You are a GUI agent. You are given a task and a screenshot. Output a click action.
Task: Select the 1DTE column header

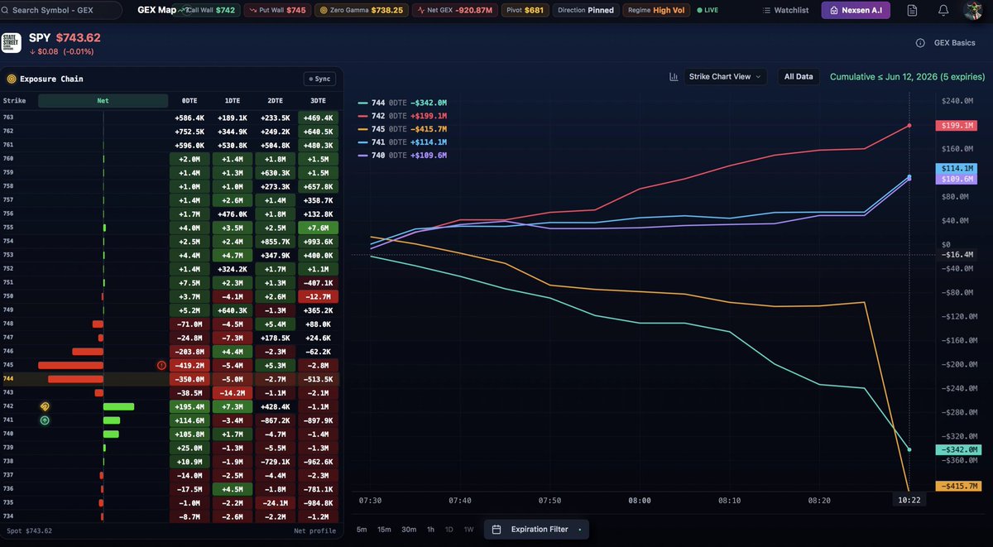[233, 100]
